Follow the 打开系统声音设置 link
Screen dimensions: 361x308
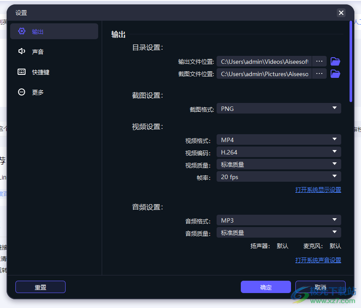[318, 260]
